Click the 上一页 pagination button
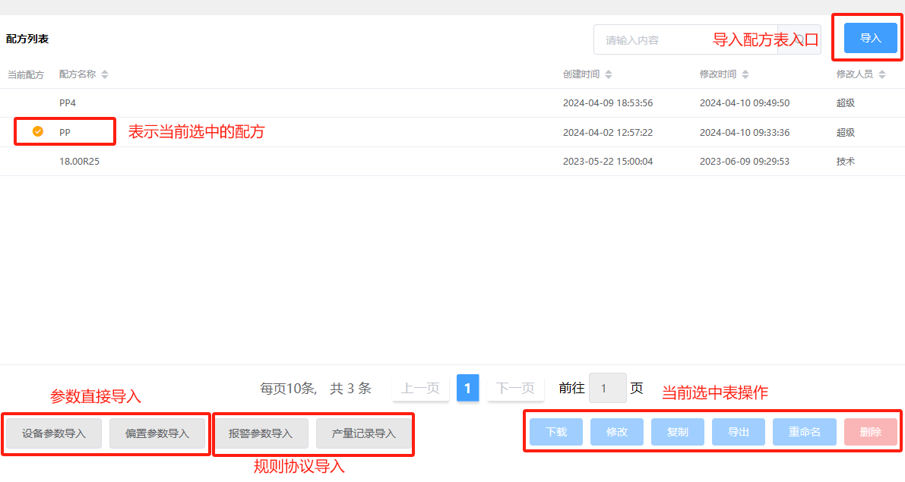The height and width of the screenshot is (482, 905). [x=420, y=388]
